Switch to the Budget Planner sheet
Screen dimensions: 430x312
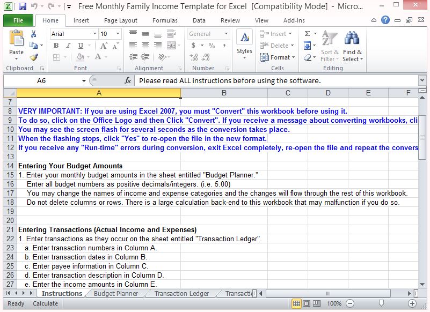(x=116, y=293)
